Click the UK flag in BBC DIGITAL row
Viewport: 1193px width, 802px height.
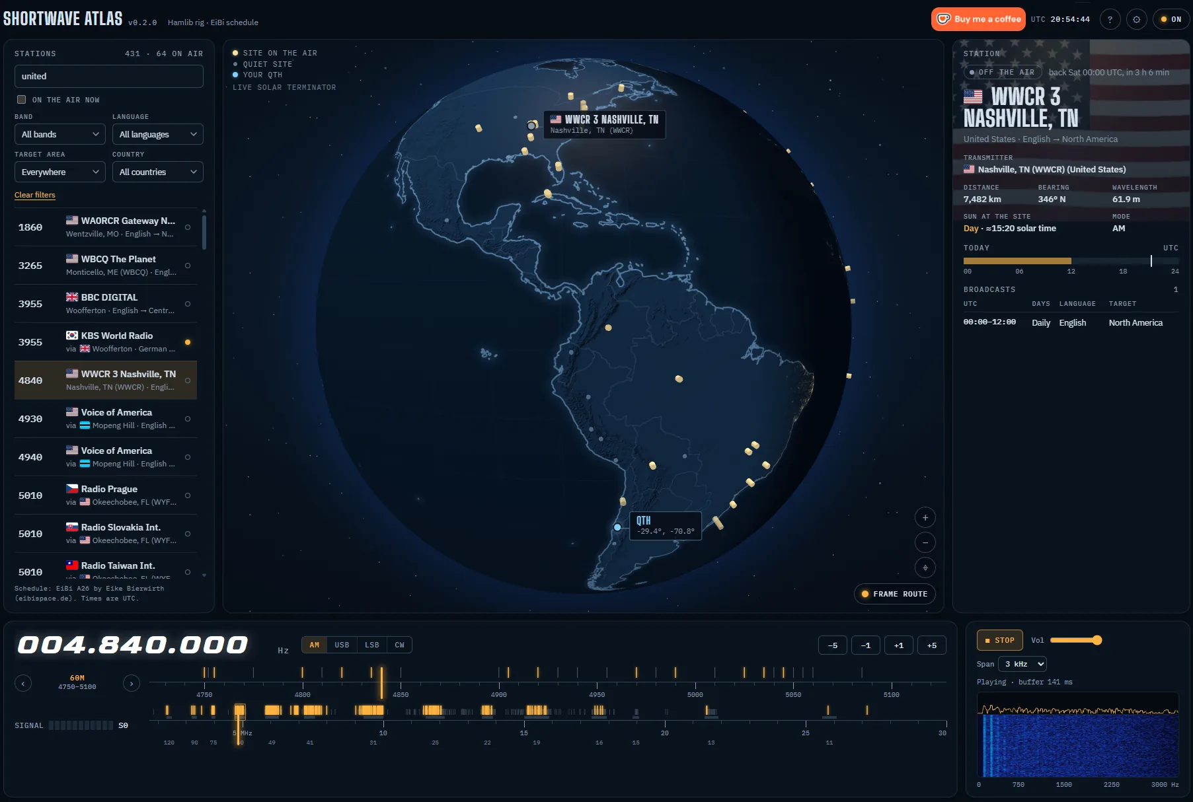tap(72, 297)
